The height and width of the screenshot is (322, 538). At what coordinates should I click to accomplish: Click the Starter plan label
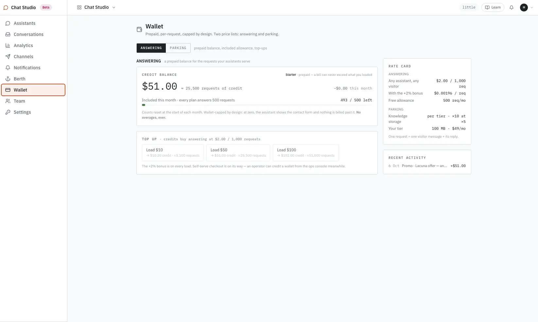click(291, 75)
